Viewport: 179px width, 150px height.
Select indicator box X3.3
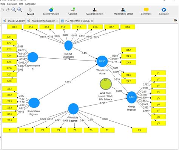click(x=9, y=101)
